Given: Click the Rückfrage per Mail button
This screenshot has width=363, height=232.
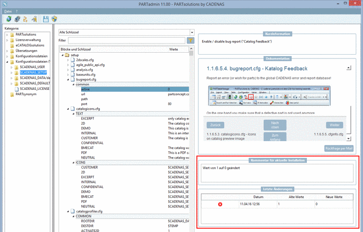Looking at the screenshot, I should (x=339, y=148).
